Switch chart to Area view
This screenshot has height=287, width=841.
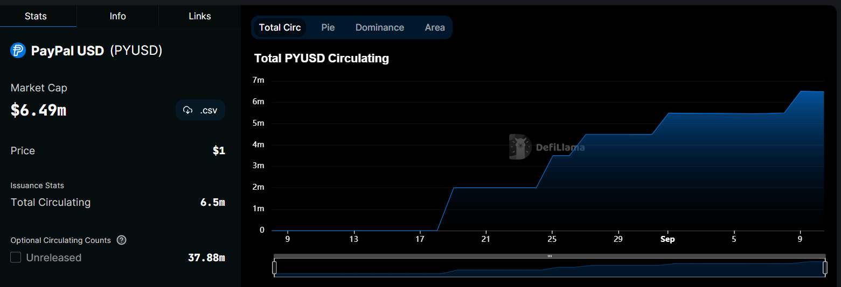435,27
